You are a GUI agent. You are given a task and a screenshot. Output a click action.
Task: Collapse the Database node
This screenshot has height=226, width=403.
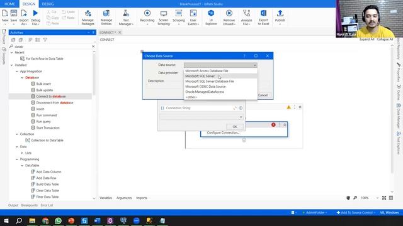[22, 78]
